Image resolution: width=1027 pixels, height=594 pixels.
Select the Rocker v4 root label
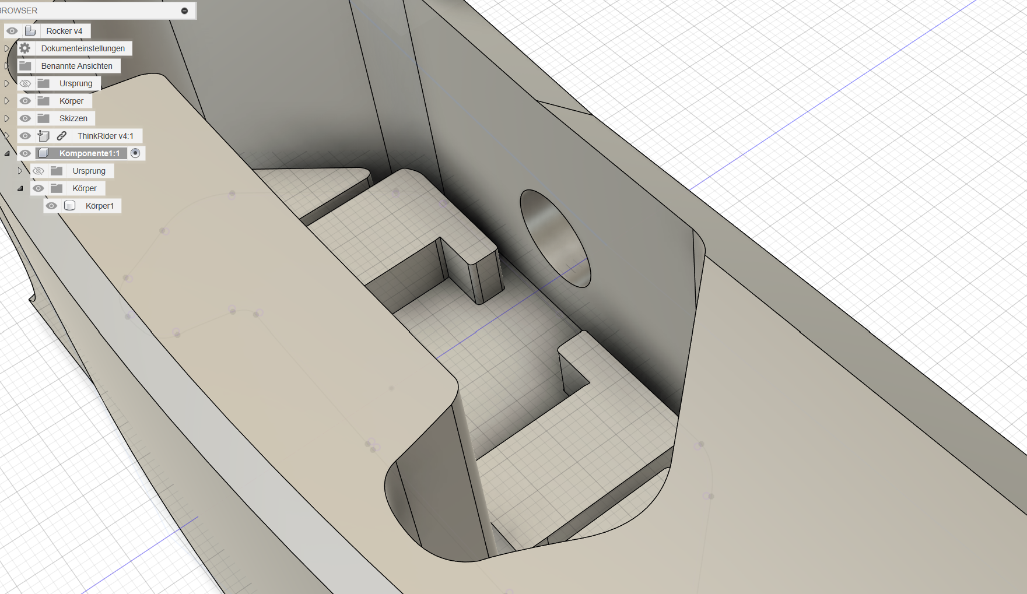tap(64, 31)
